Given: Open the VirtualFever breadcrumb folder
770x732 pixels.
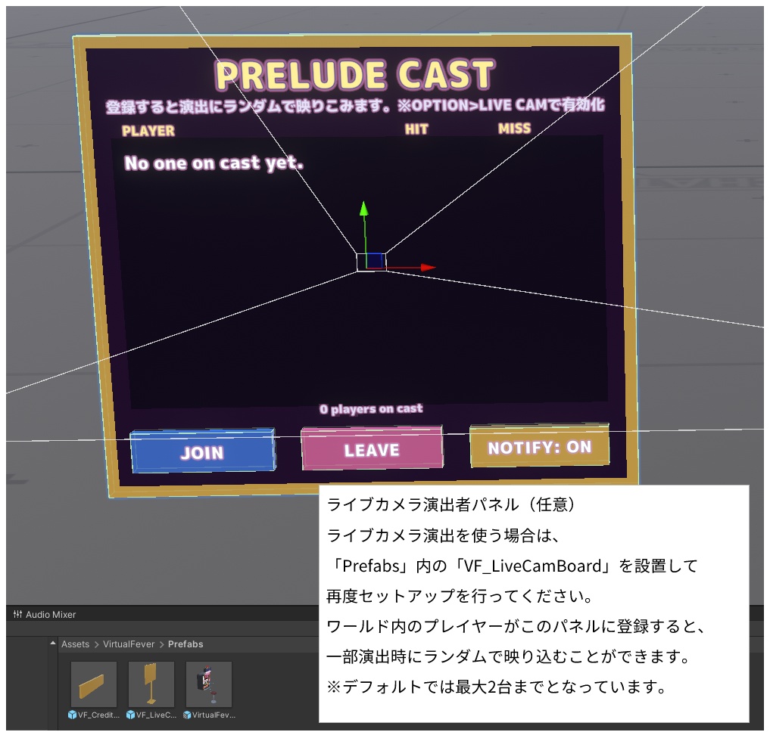Looking at the screenshot, I should point(129,644).
